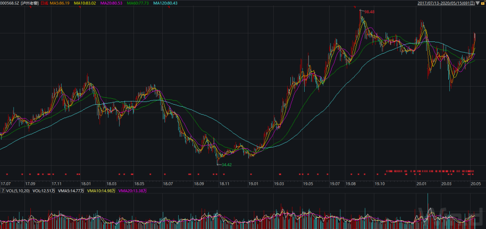Select the MA60:77.73 legend label
This screenshot has height=229, width=486.
137,3
